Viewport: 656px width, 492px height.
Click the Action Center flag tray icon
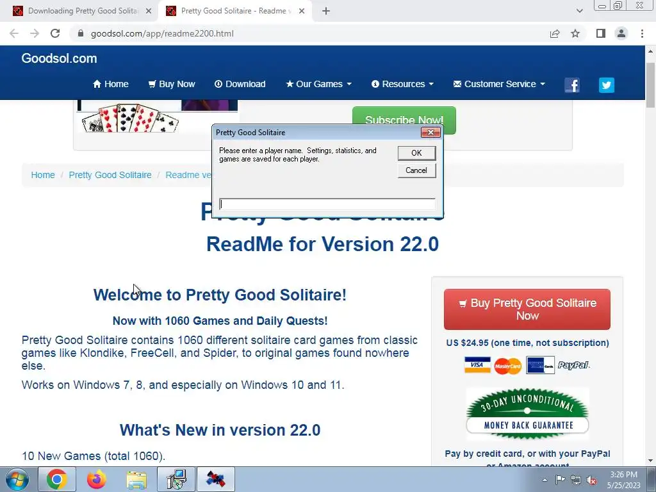[560, 480]
